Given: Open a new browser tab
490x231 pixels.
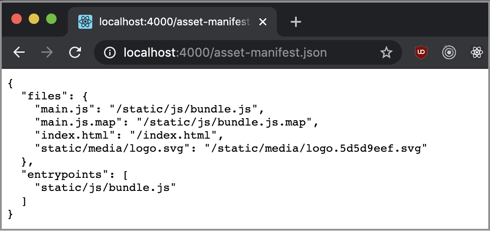Looking at the screenshot, I should pyautogui.click(x=295, y=22).
